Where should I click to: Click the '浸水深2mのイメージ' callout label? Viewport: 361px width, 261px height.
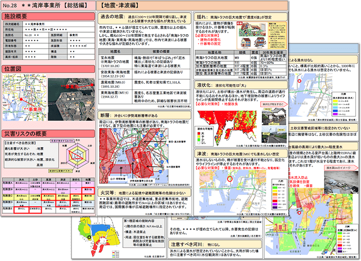(340, 168)
